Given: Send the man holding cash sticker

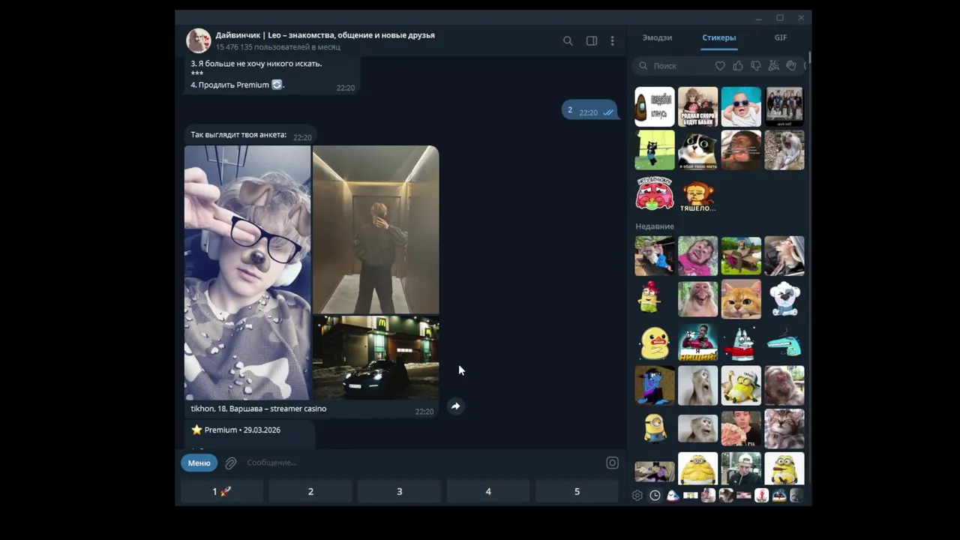Looking at the screenshot, I should 741,428.
